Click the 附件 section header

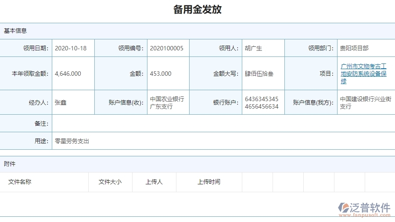[x=10, y=164]
